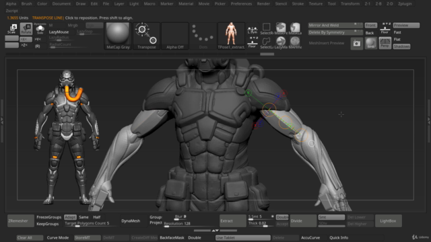Toggle Mrgb draw mode
The width and height of the screenshot is (431, 242).
(x=73, y=26)
